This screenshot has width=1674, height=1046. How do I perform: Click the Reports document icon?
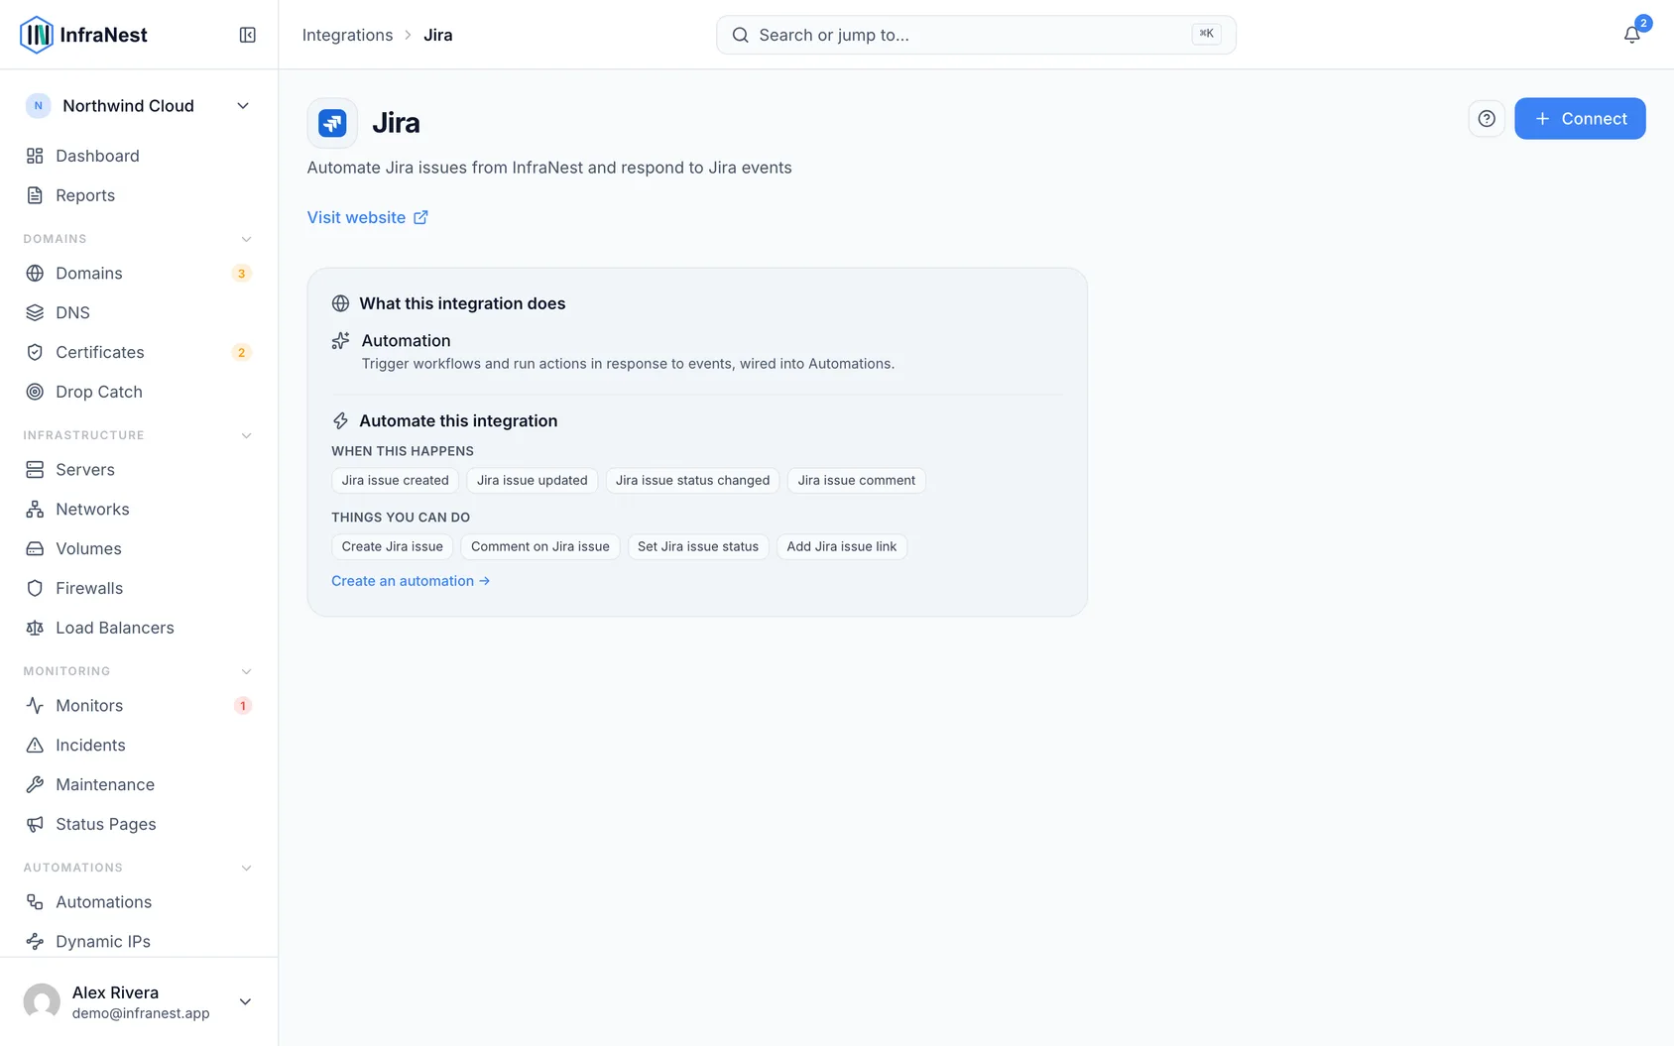click(x=35, y=195)
